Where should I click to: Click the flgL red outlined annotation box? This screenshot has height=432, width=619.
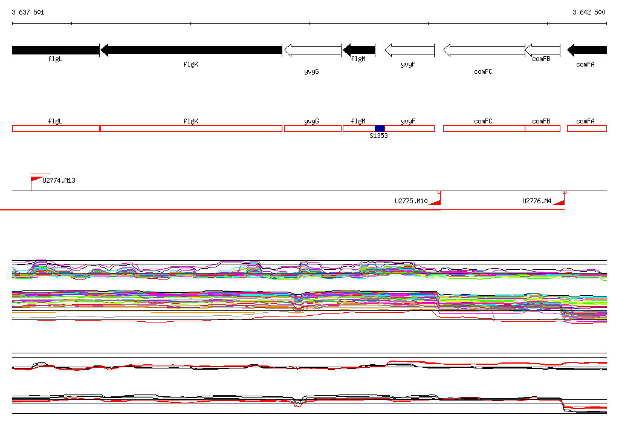click(x=56, y=128)
